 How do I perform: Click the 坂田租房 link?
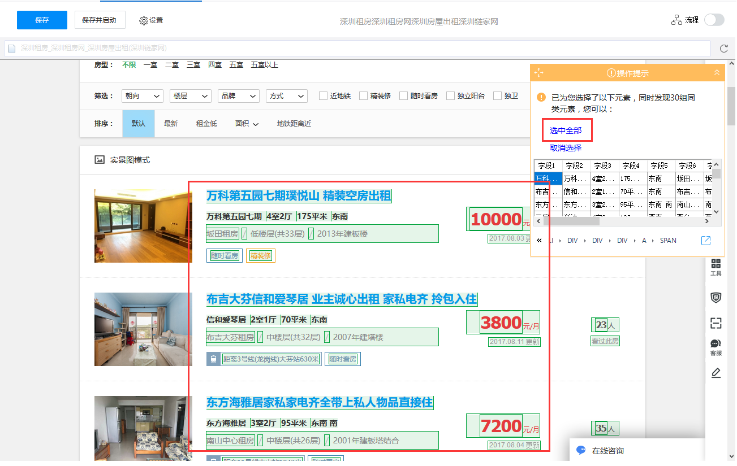pos(222,234)
